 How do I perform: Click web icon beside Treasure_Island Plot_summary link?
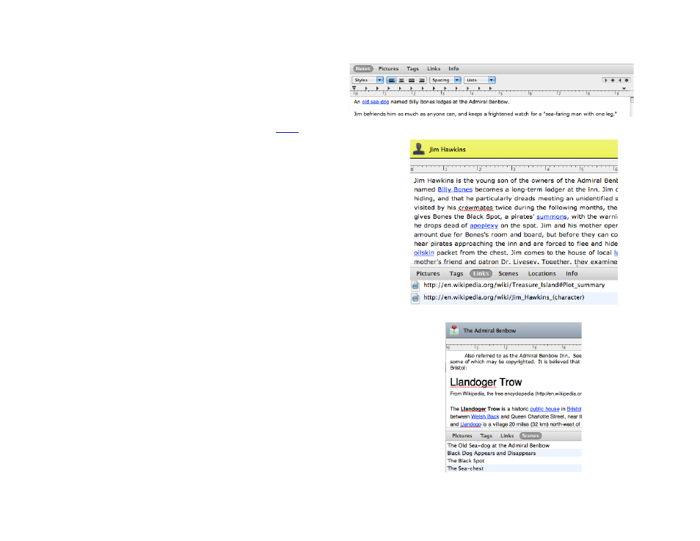tap(415, 286)
